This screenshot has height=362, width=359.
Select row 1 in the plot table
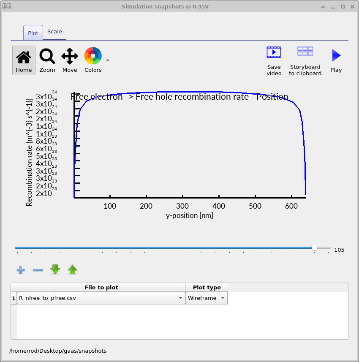tap(12, 298)
